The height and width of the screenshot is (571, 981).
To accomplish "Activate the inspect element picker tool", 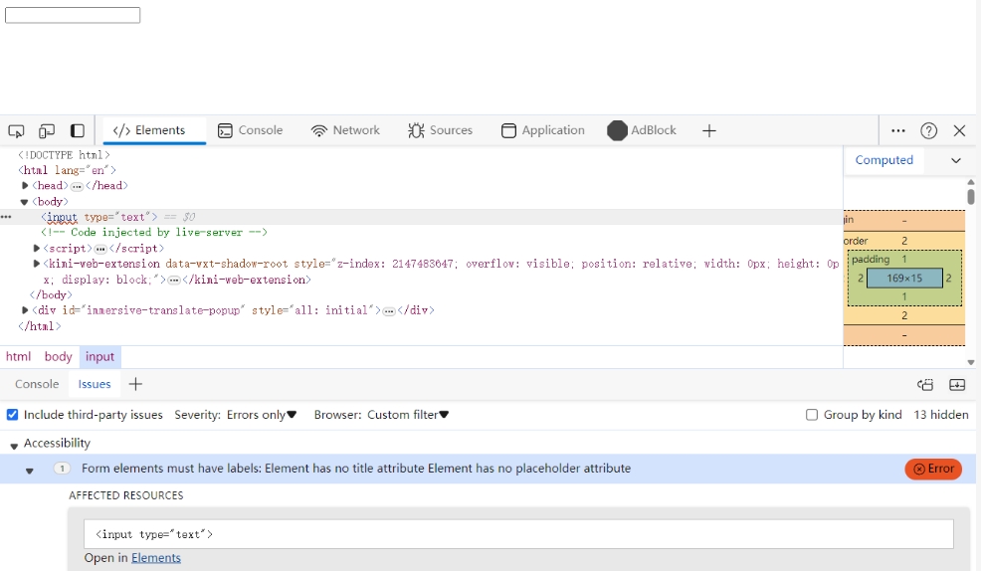I will click(16, 131).
